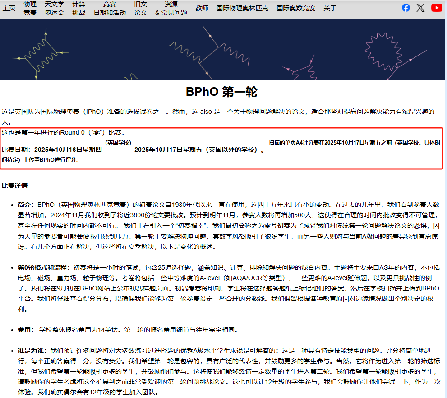Open the 天文学奥运会 menu item
The width and height of the screenshot is (447, 398).
click(55, 8)
